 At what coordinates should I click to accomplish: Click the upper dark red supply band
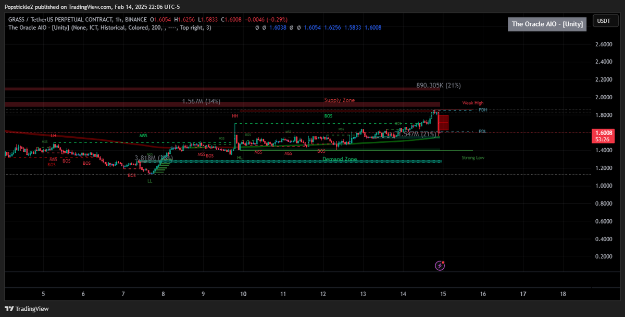[x=222, y=89]
